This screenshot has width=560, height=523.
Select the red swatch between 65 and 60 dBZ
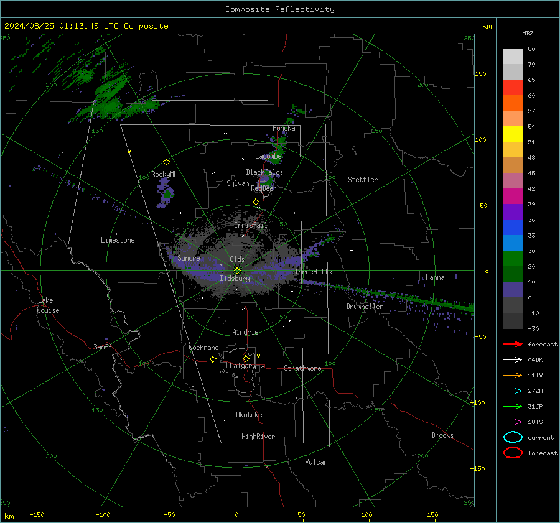[x=513, y=87]
